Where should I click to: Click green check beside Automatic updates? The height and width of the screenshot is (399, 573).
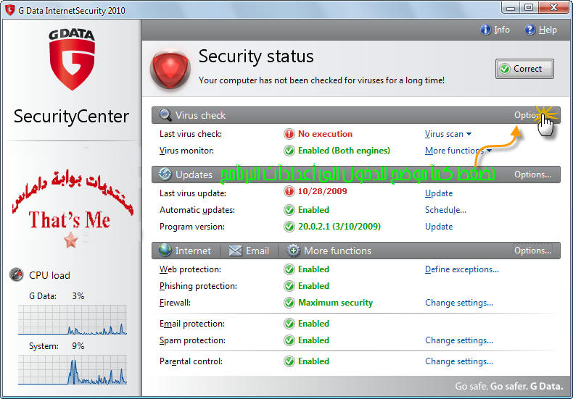(289, 210)
